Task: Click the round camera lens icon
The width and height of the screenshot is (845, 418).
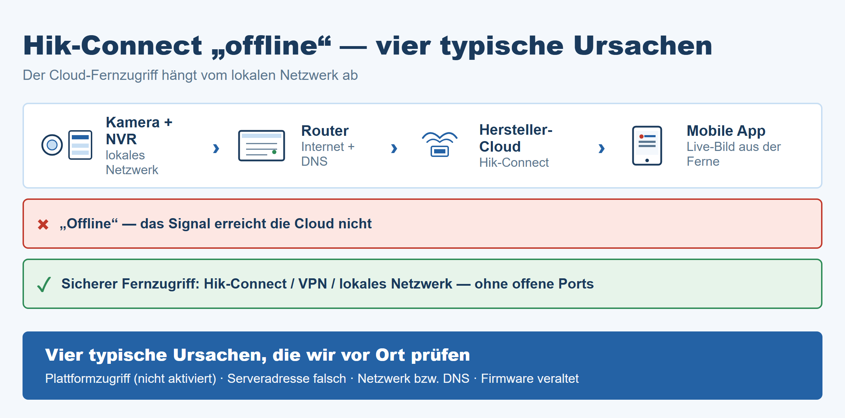Action: tap(52, 145)
